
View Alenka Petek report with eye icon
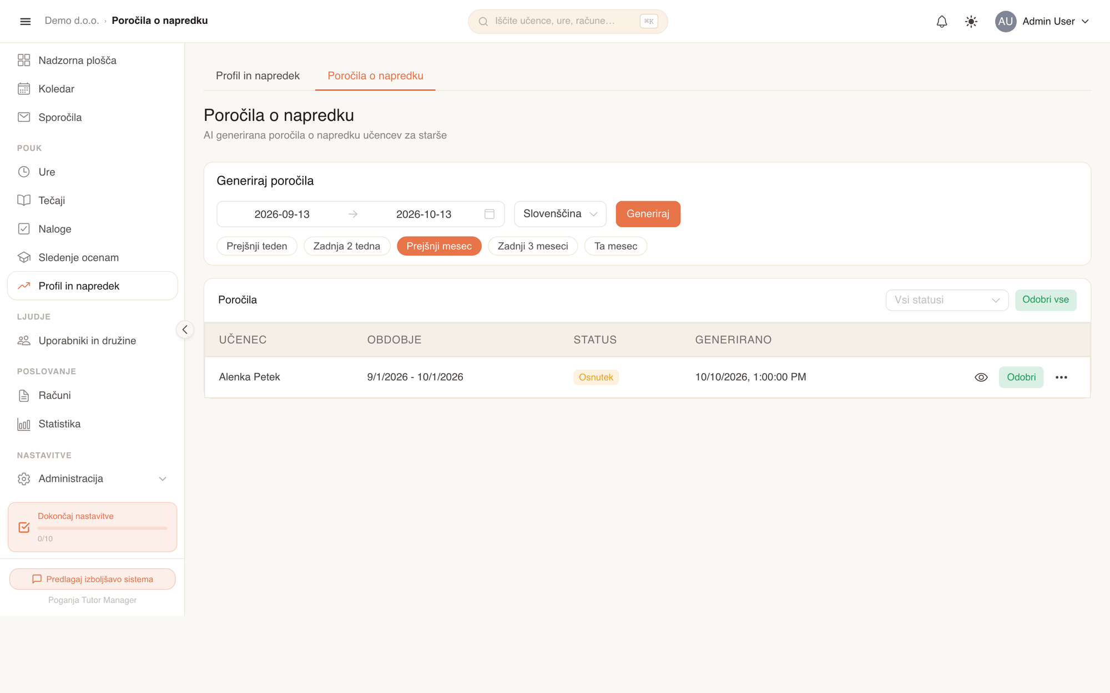[981, 378]
